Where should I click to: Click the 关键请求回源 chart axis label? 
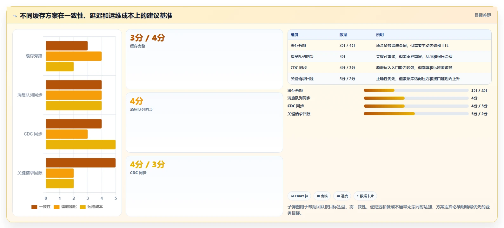coord(30,173)
